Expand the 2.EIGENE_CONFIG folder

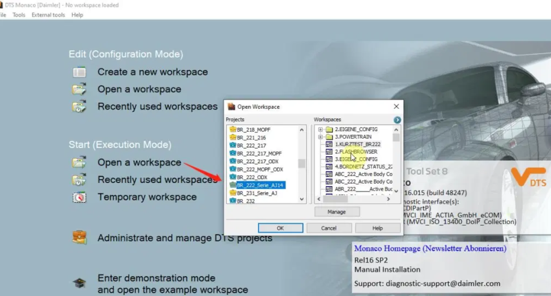[x=320, y=129]
